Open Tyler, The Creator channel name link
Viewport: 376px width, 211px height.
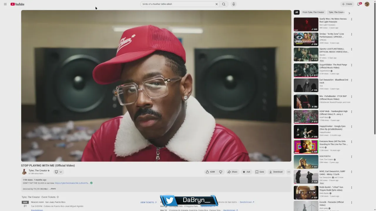(x=38, y=171)
